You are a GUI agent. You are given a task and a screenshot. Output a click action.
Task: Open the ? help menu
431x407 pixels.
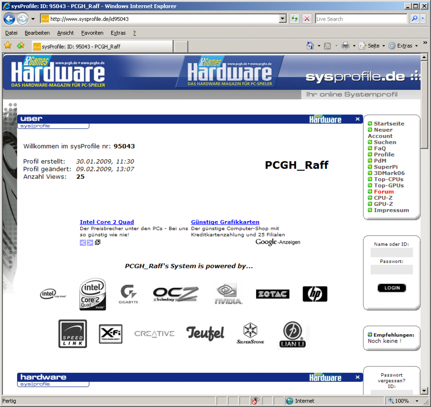(x=134, y=33)
